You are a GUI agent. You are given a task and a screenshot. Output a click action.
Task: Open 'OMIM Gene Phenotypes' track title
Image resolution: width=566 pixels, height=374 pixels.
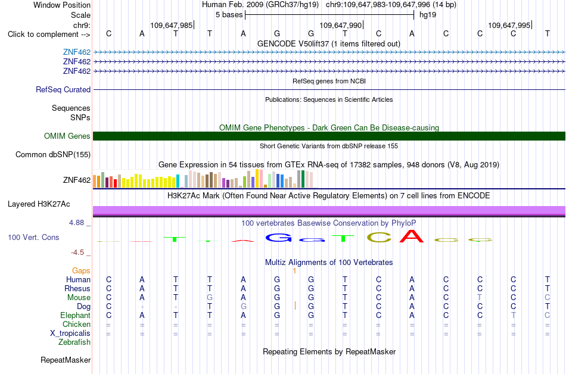(329, 127)
